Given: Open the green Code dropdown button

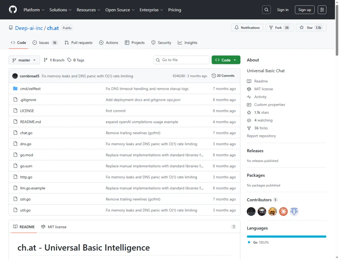Looking at the screenshot, I should tap(226, 60).
